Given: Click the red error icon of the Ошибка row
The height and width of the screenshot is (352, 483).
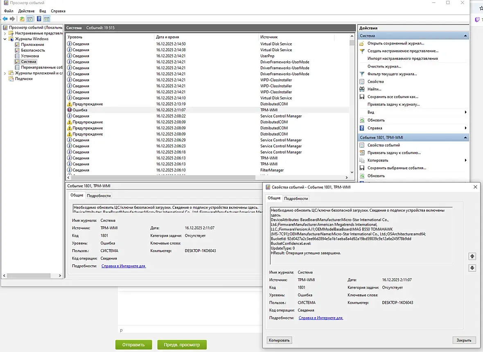Looking at the screenshot, I should [70, 110].
